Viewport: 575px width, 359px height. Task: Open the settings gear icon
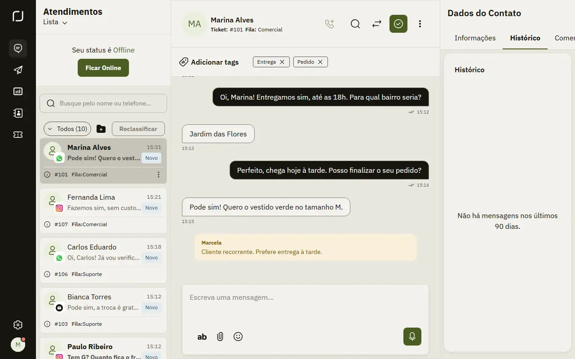18,325
